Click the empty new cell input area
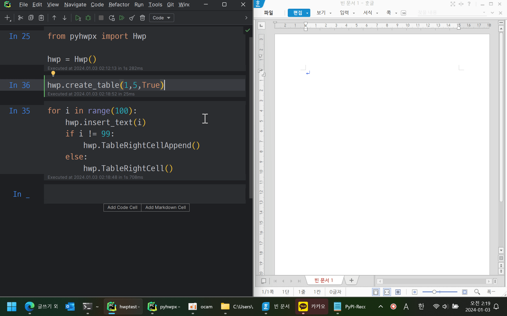This screenshot has width=507, height=316. [x=145, y=194]
